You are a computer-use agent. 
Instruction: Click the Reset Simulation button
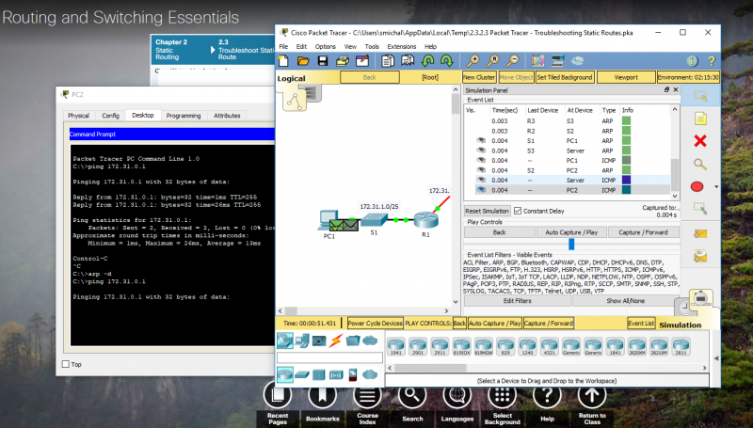(487, 211)
